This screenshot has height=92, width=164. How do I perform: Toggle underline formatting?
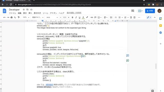(79, 17)
